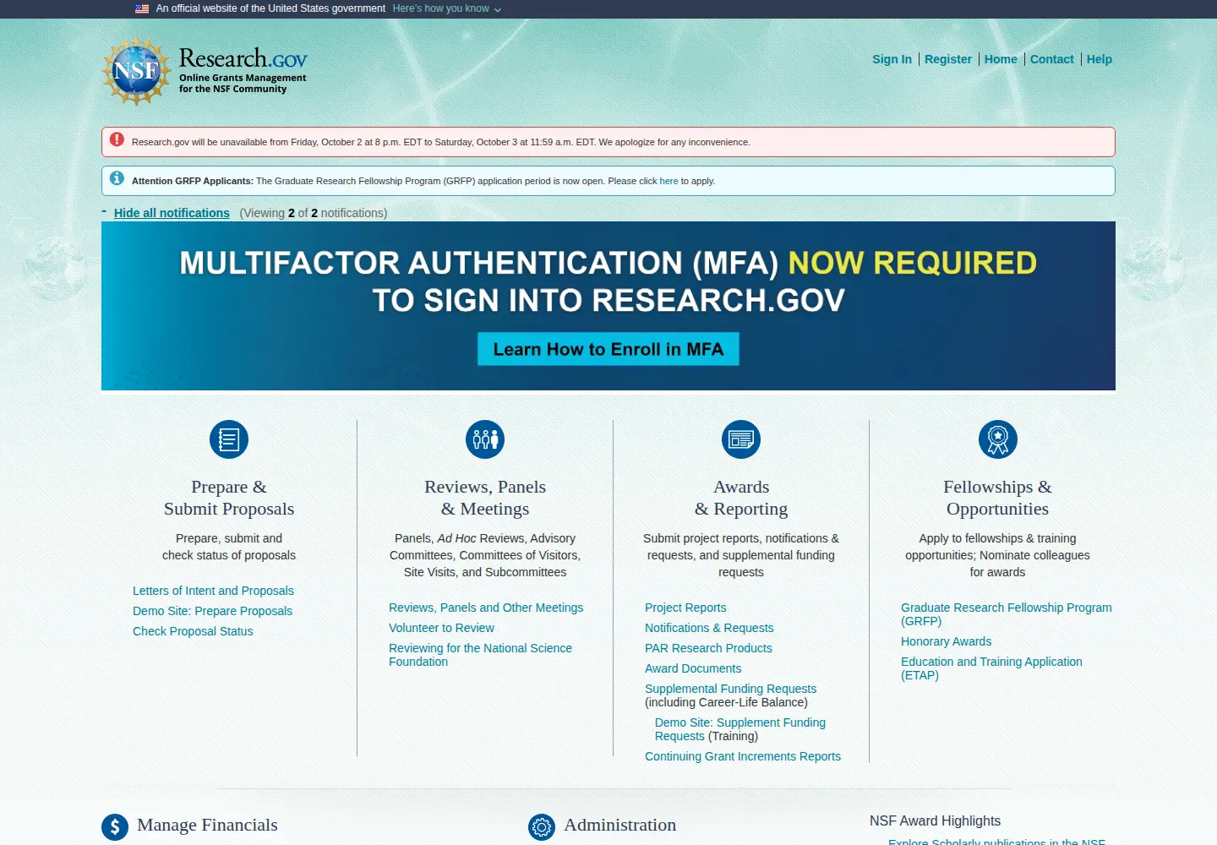Click the Reviews, Panels & Meetings people icon

[485, 439]
